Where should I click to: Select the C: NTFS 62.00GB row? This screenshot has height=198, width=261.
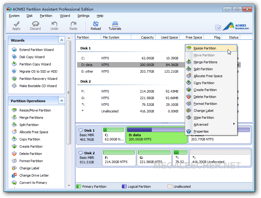pyautogui.click(x=131, y=58)
